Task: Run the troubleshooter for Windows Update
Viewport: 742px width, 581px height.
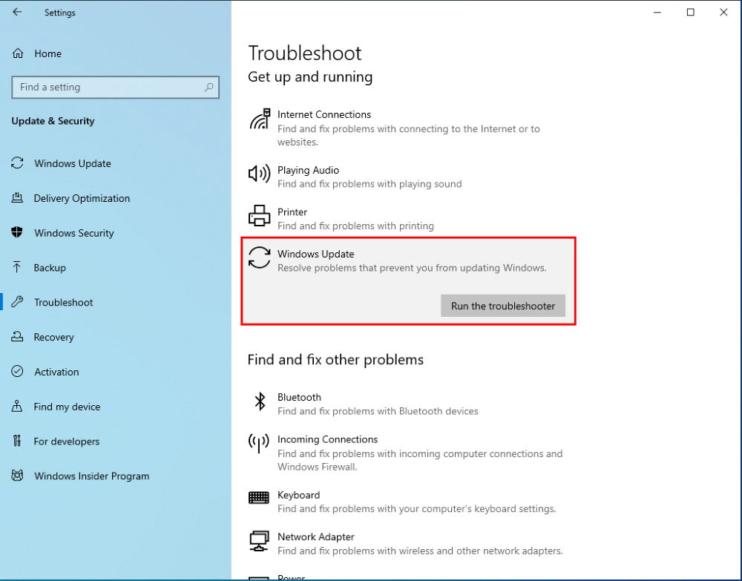Action: pos(502,306)
